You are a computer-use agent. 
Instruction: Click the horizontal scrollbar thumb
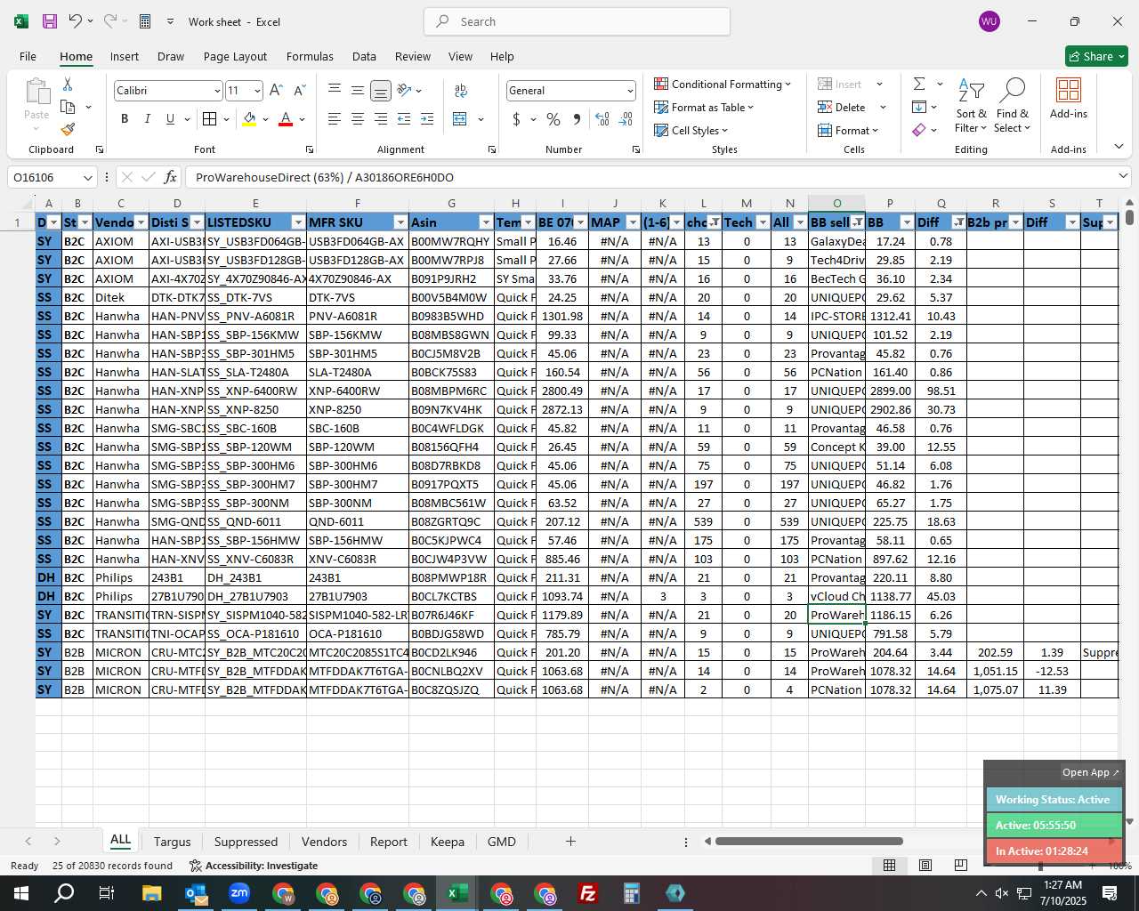click(x=809, y=842)
